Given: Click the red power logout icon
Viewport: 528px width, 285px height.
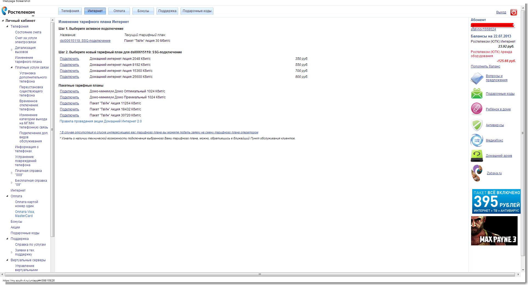Looking at the screenshot, I should point(514,12).
